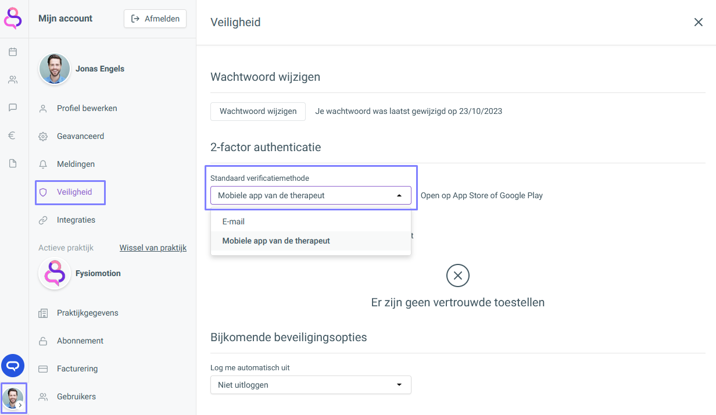Image resolution: width=716 pixels, height=415 pixels.
Task: Open the calendar icon in left rail
Action: tap(13, 52)
